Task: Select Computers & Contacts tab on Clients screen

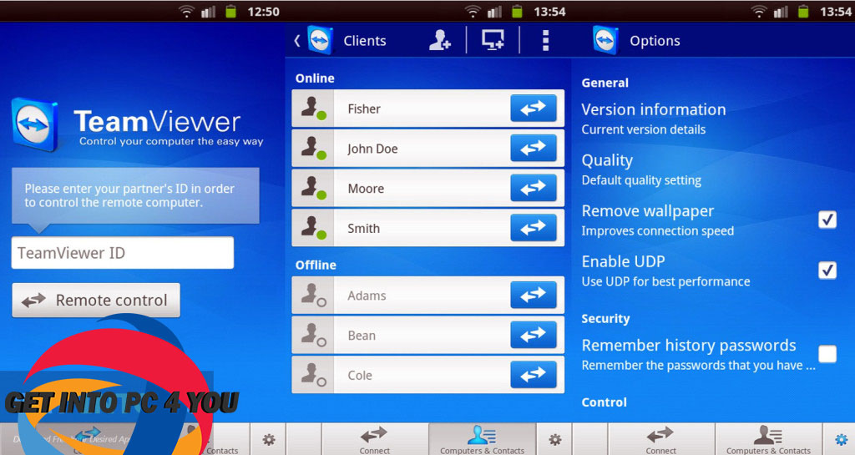Action: pos(482,440)
